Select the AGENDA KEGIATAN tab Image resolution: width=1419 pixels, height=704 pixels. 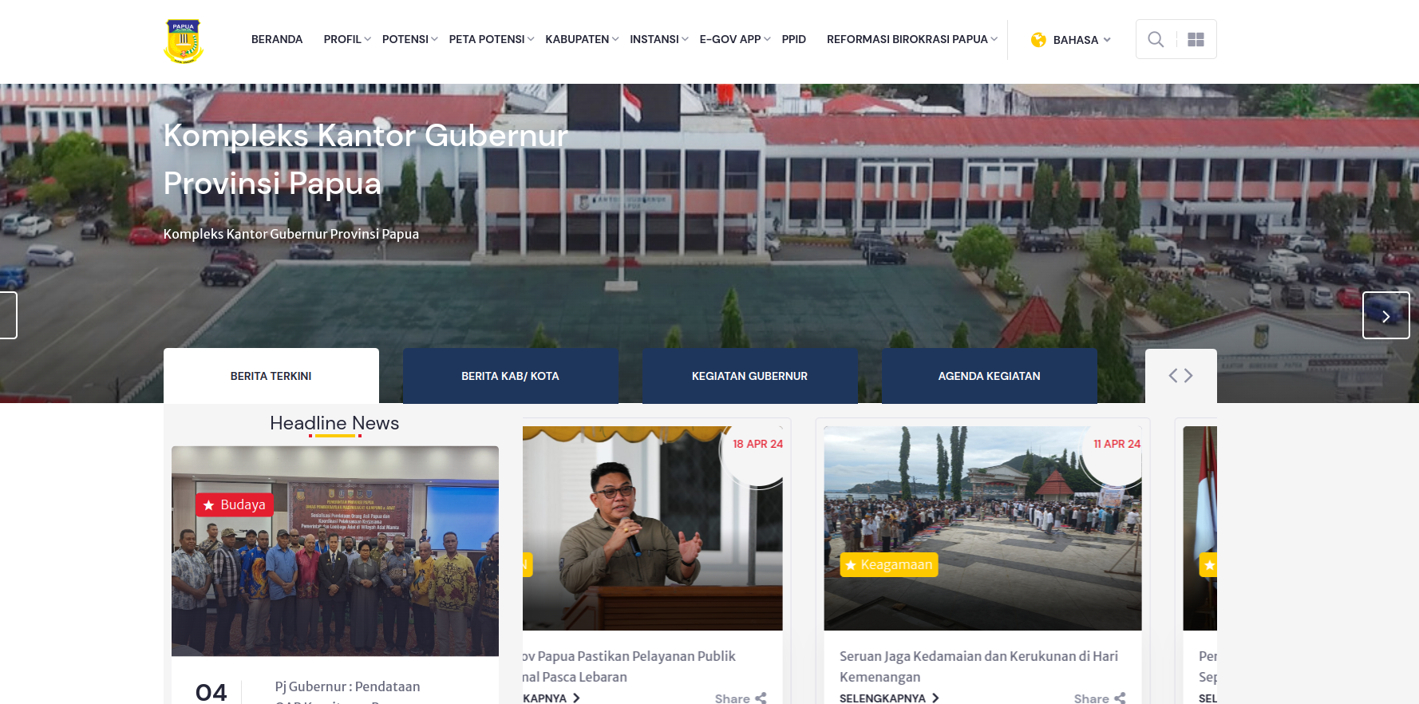click(x=990, y=376)
